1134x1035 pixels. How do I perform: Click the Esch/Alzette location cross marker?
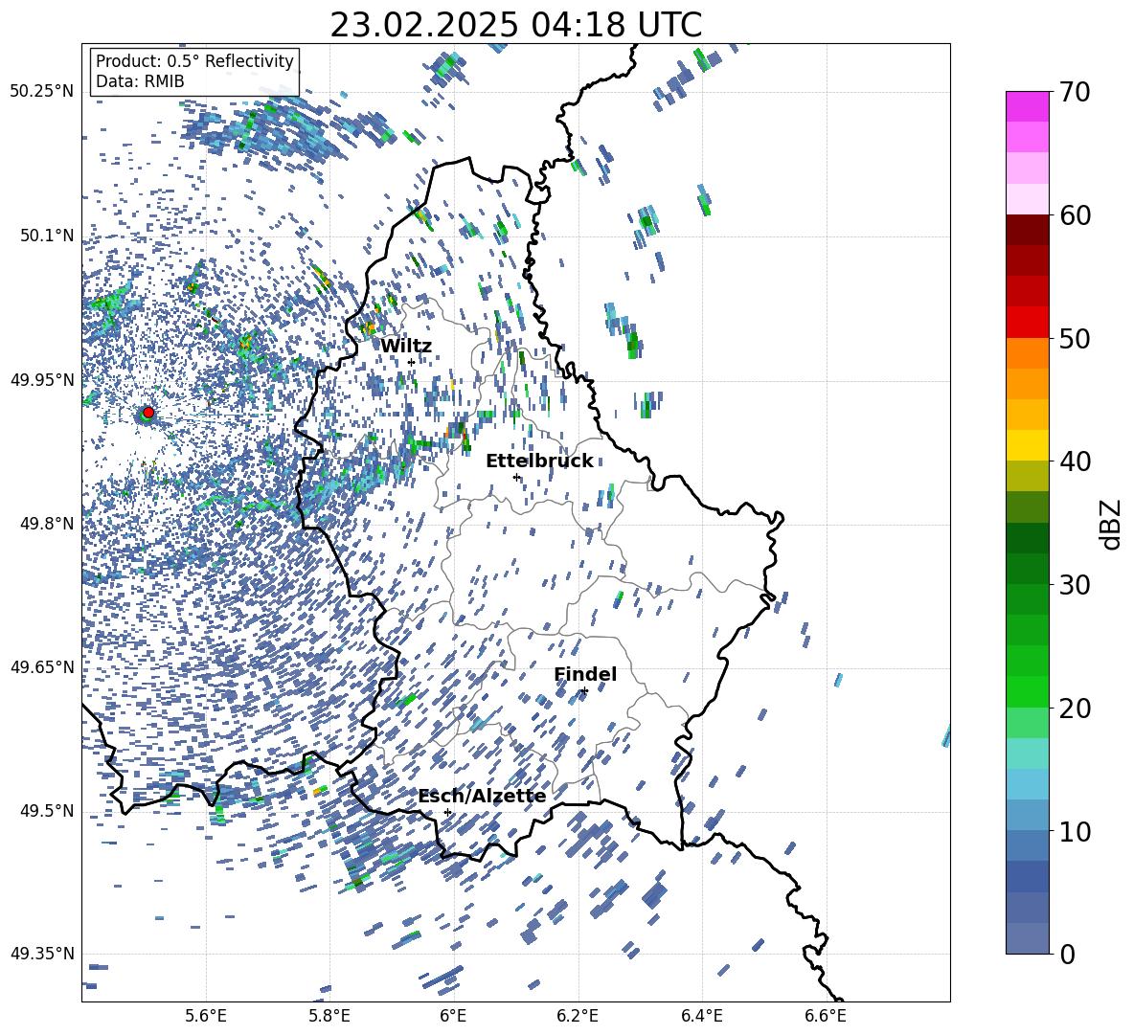[x=447, y=812]
